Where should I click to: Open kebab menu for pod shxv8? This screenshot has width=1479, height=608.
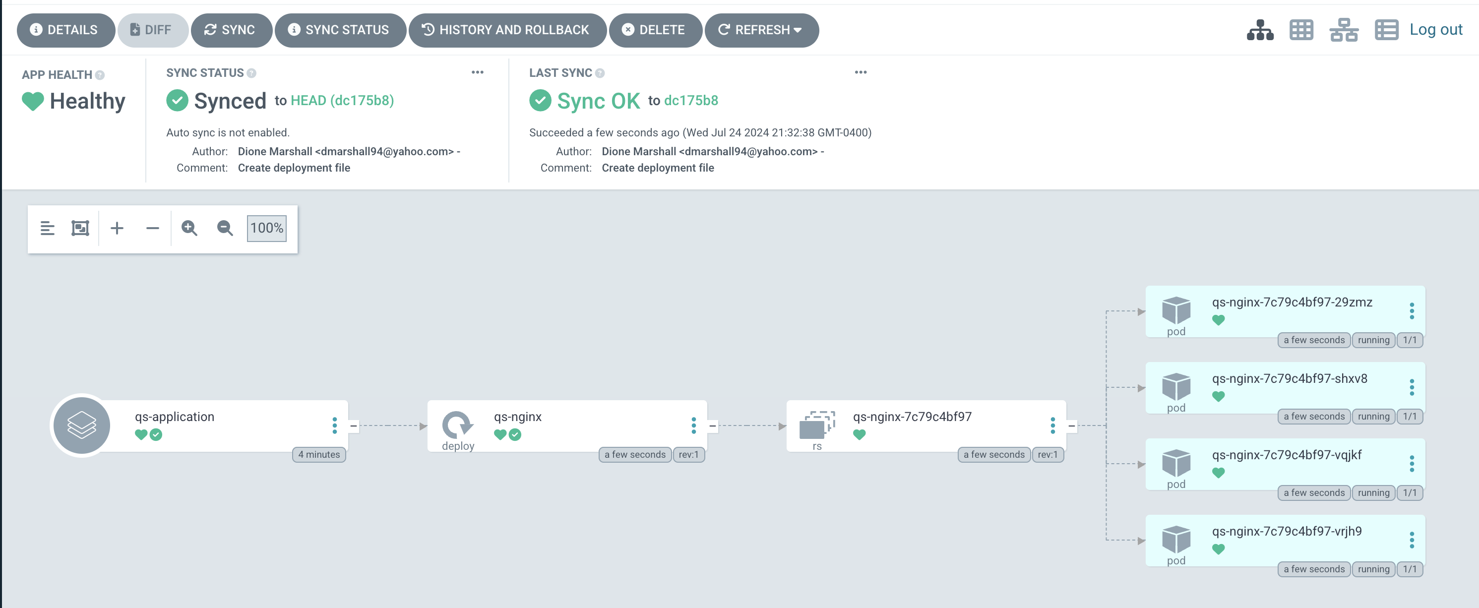click(1411, 387)
